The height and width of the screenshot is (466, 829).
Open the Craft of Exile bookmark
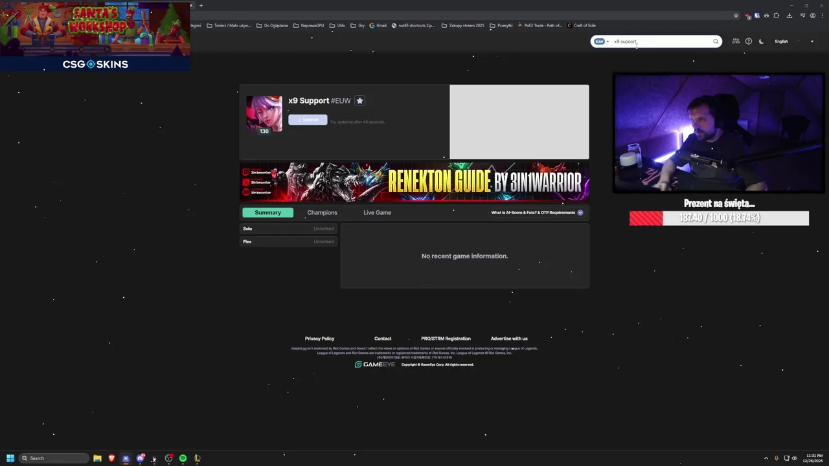click(x=581, y=25)
